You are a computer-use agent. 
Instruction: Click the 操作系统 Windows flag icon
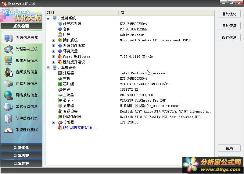click(60, 40)
